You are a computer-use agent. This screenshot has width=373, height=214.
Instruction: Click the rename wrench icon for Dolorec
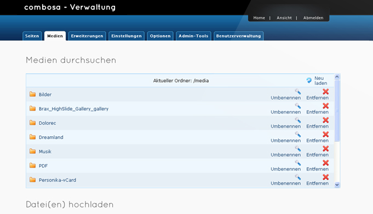click(x=298, y=120)
